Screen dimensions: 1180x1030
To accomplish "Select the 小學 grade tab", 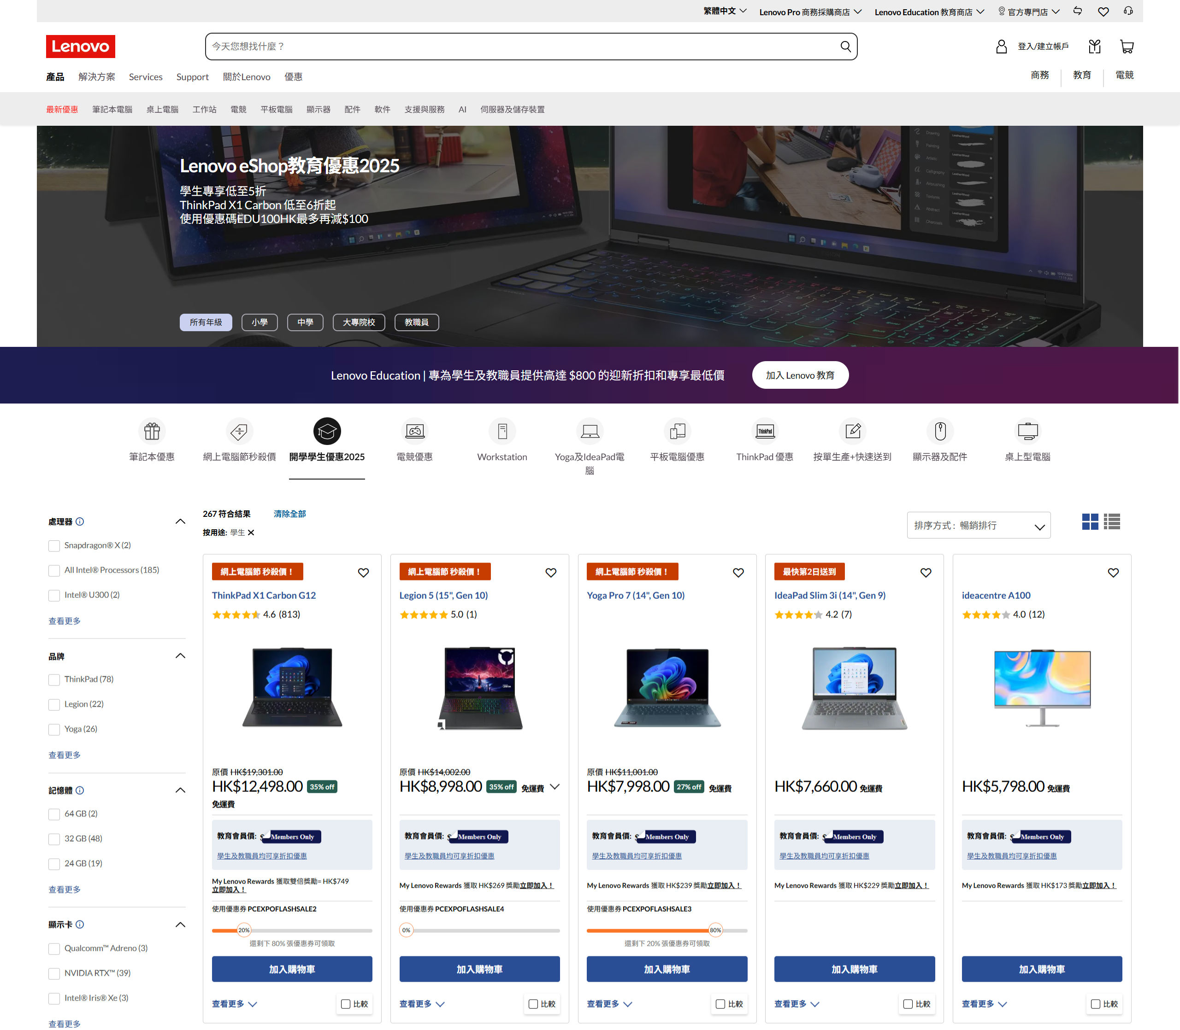I will [x=260, y=322].
